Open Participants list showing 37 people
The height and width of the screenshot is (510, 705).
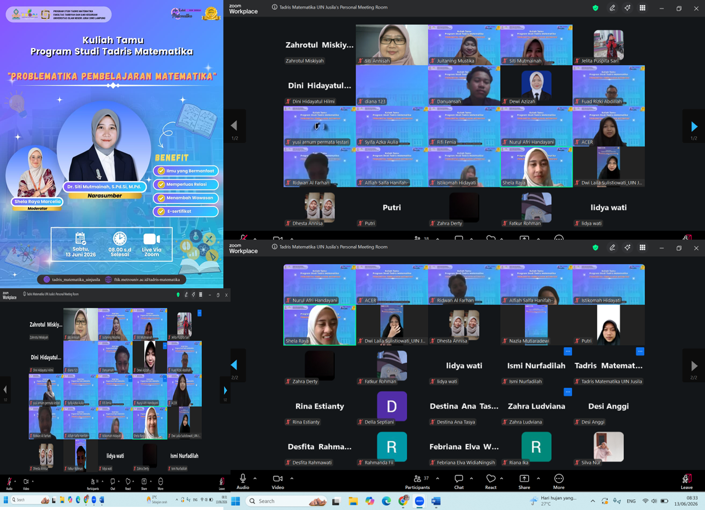coord(418,481)
